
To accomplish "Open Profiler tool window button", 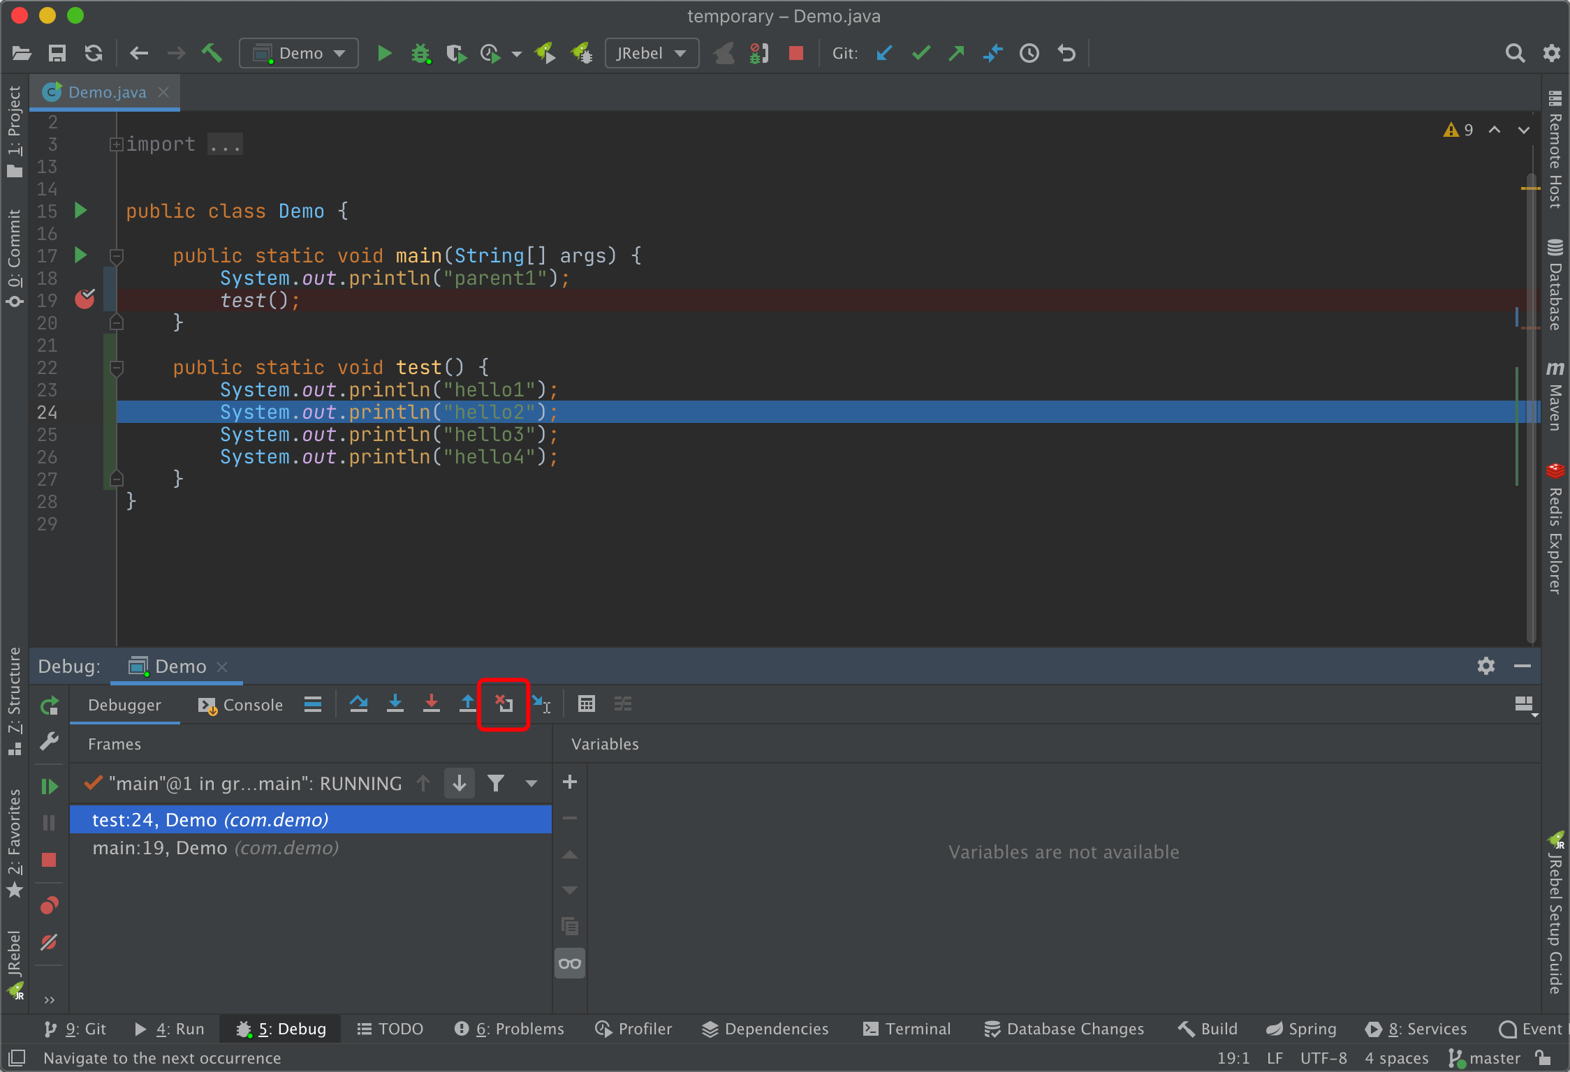I will click(633, 1029).
